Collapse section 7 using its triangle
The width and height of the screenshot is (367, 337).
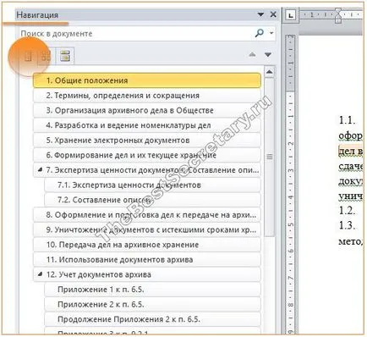pyautogui.click(x=40, y=169)
